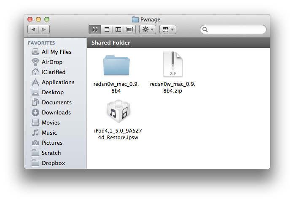Open the Action gear dropdown menu
Image resolution: width=294 pixels, height=202 pixels.
[x=148, y=29]
